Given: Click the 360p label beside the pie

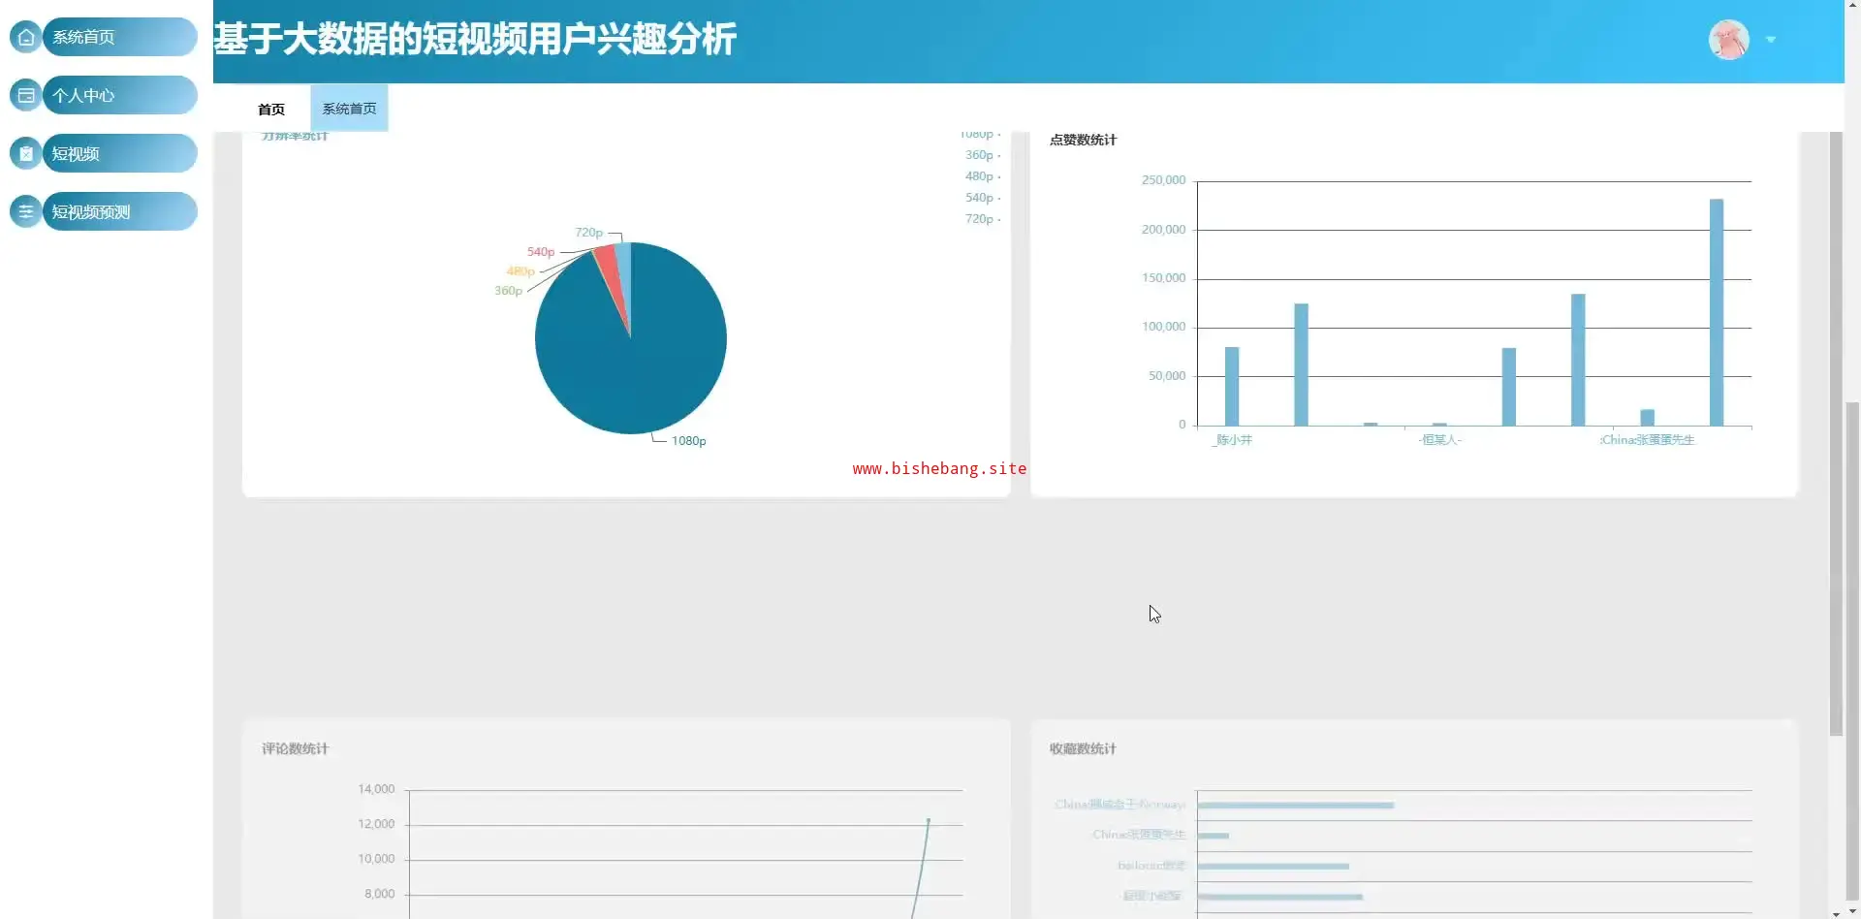Looking at the screenshot, I should [x=508, y=291].
